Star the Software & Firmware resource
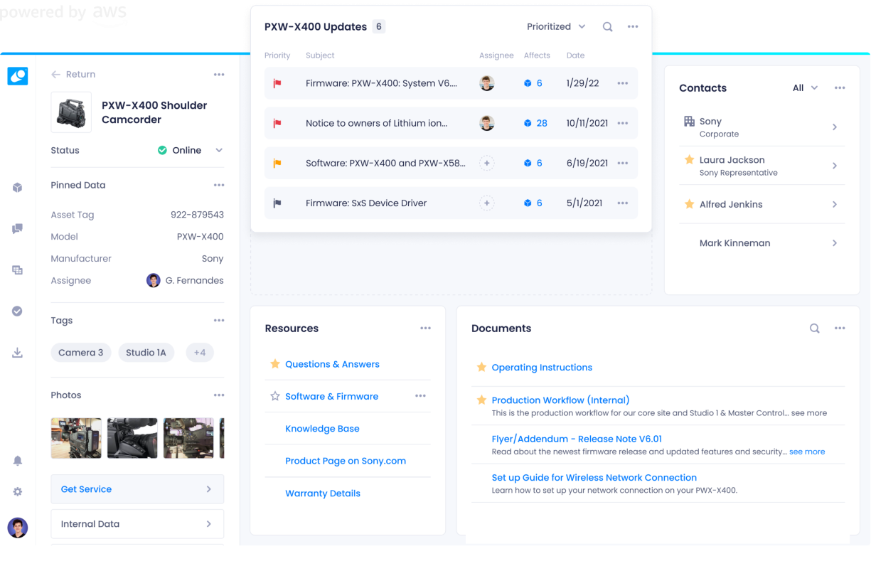This screenshot has height=566, width=871. pyautogui.click(x=275, y=396)
